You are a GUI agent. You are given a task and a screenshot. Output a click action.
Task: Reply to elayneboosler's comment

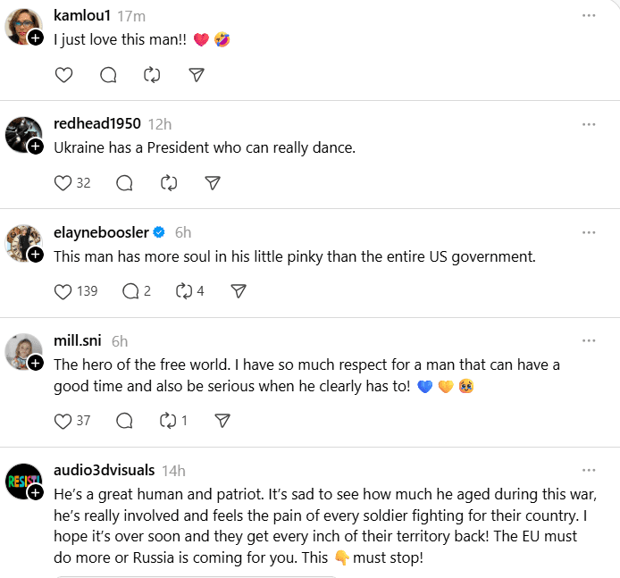point(130,291)
